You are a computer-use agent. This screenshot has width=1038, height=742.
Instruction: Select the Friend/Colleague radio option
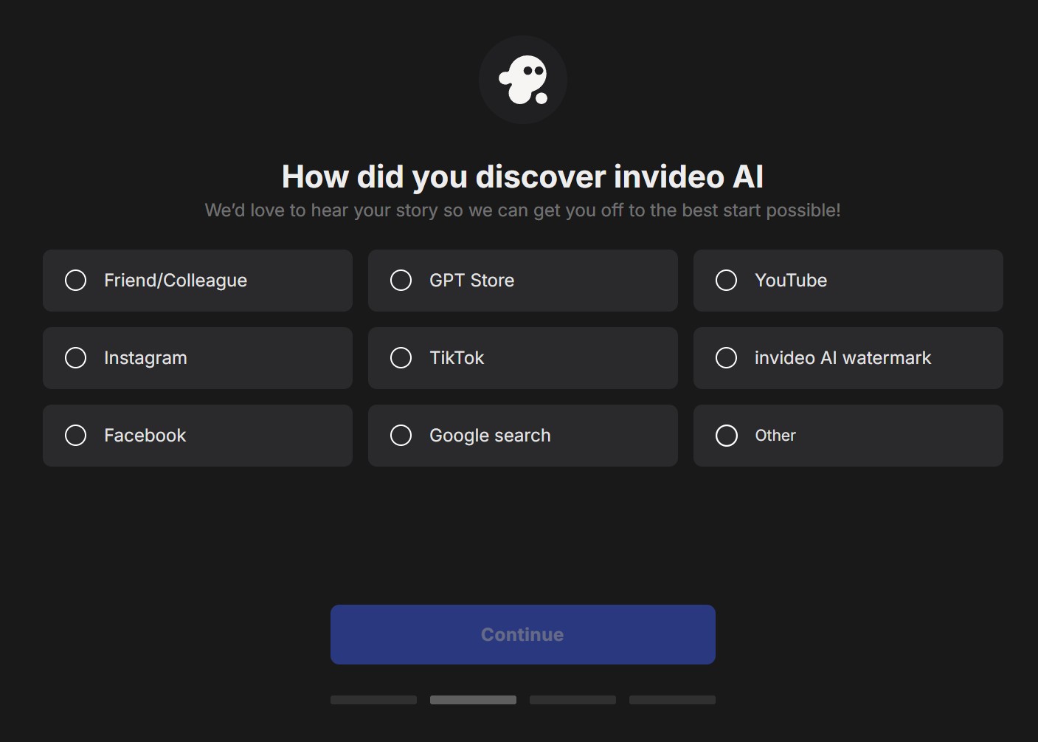tap(197, 281)
